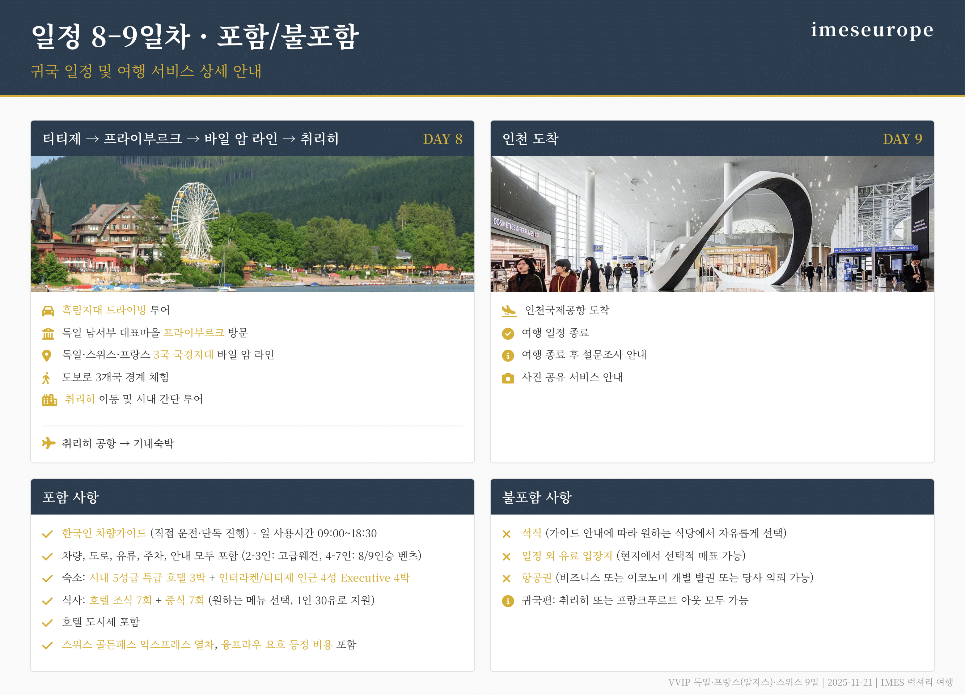Click the airplane icon beside 취리히 공항
The height and width of the screenshot is (695, 965).
click(x=48, y=443)
